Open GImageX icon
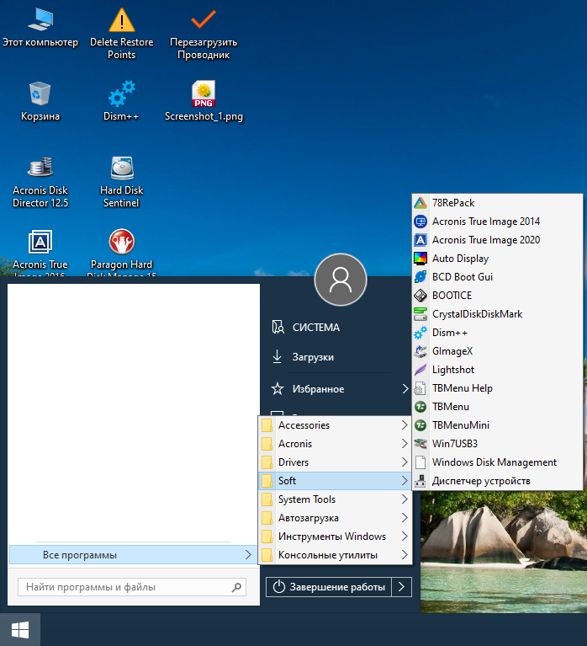The image size is (587, 646). [420, 351]
